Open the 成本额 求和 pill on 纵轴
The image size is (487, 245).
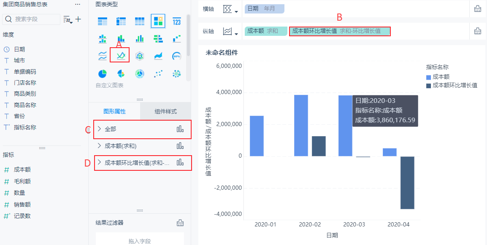pyautogui.click(x=266, y=31)
